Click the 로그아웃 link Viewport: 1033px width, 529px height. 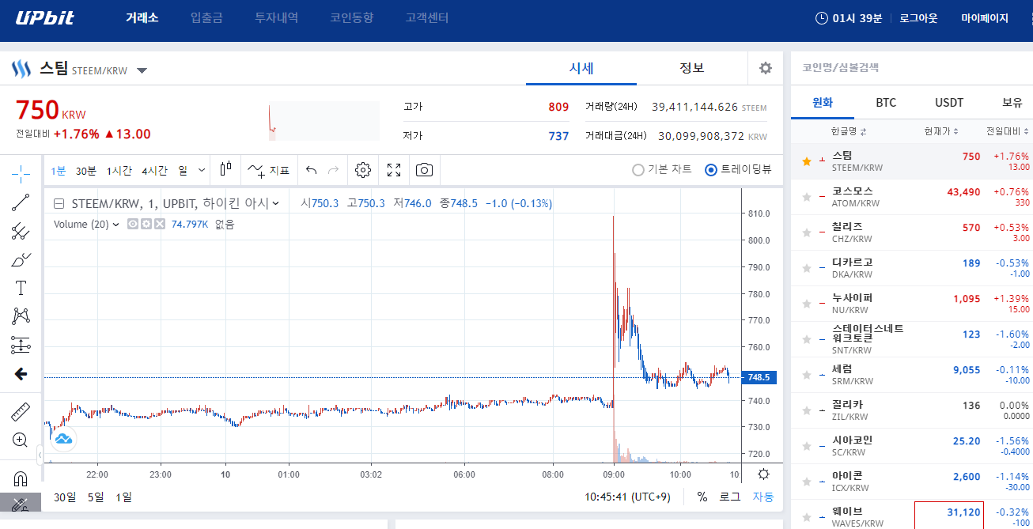click(918, 17)
